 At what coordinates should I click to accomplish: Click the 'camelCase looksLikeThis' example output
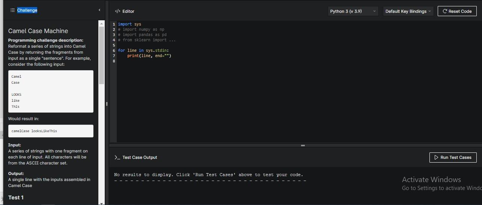point(34,131)
